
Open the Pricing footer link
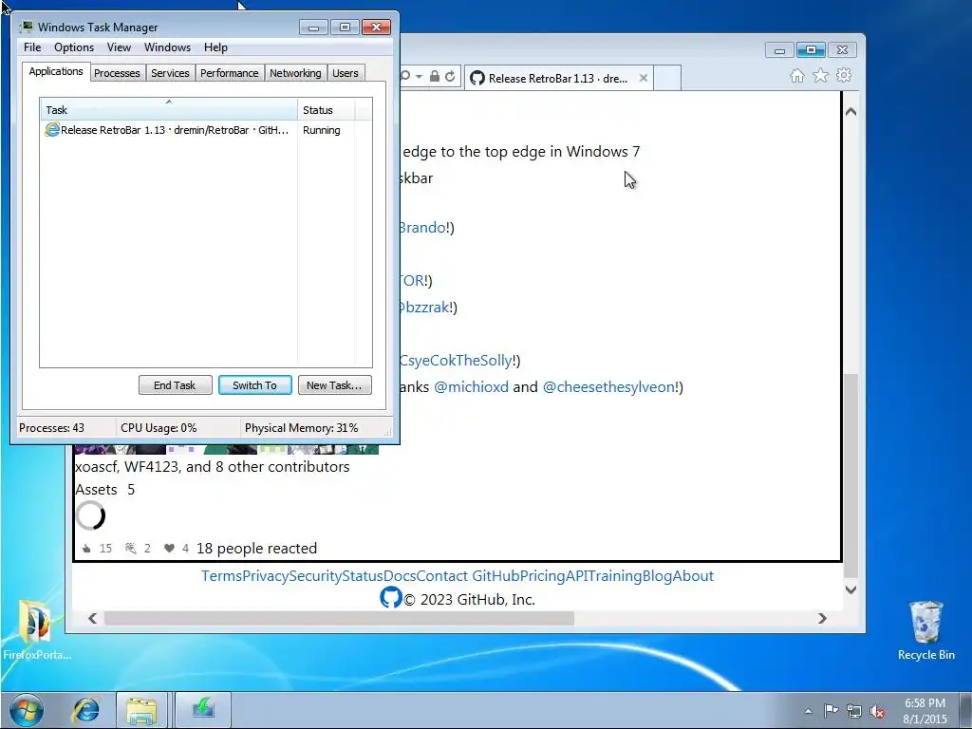542,576
